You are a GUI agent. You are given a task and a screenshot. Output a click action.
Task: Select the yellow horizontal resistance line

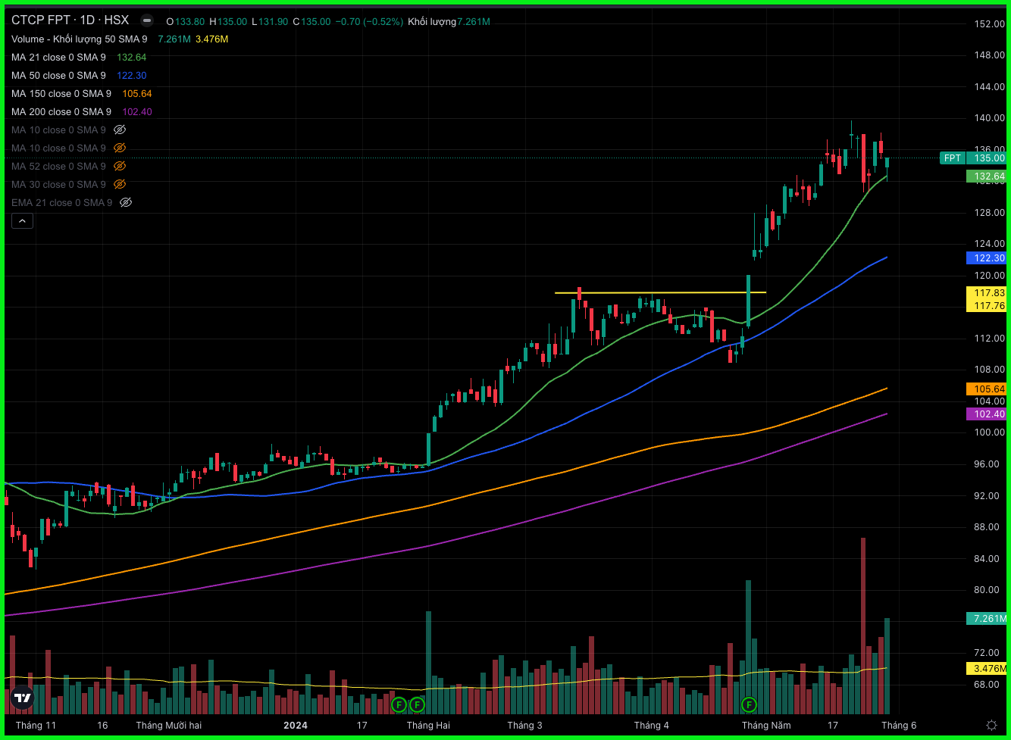(x=660, y=292)
